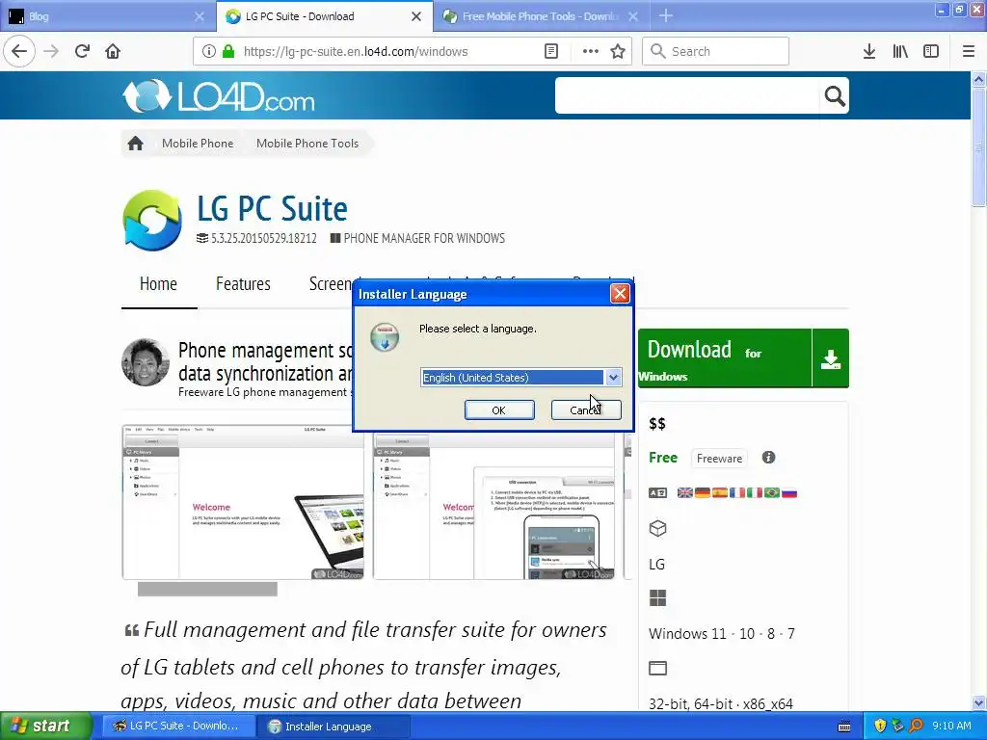Open Mobile Phone Tools breadcrumb link

[x=307, y=144]
